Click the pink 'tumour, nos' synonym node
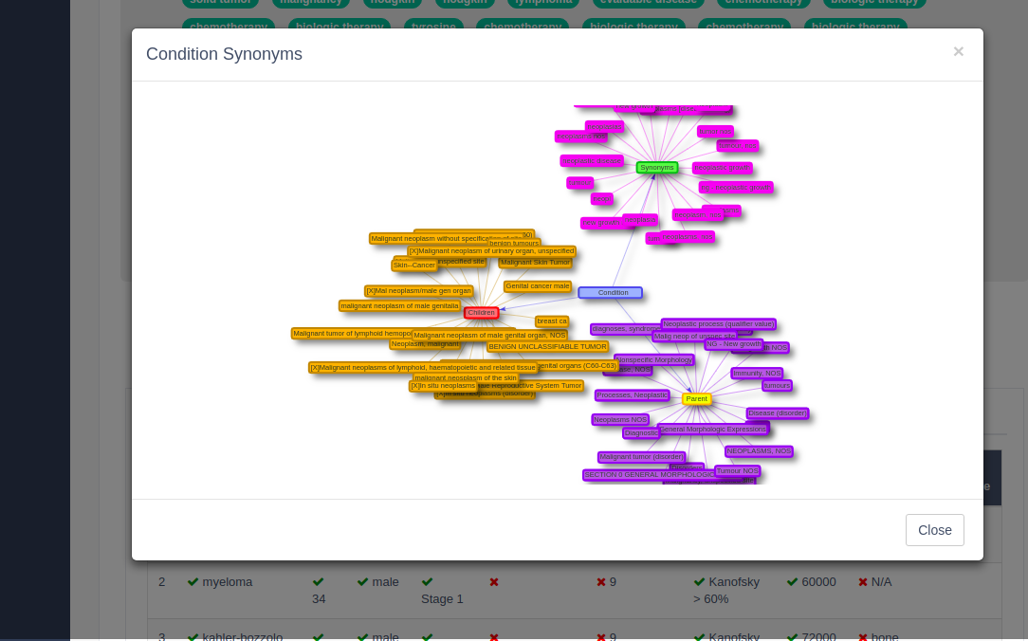Image resolution: width=1028 pixels, height=641 pixels. pos(738,145)
